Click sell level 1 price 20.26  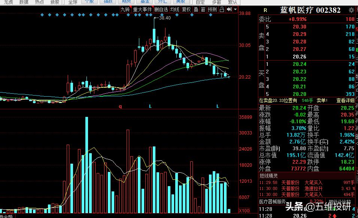pyautogui.click(x=300, y=57)
